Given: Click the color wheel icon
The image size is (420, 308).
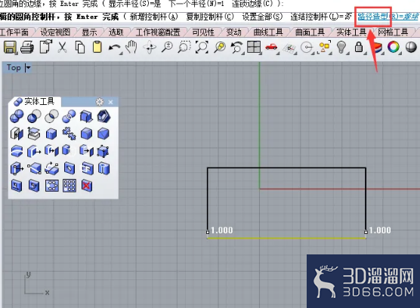Looking at the screenshot, I should coord(394,47).
